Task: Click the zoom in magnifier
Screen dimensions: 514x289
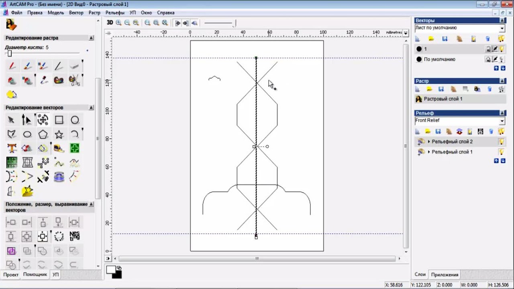Action: pyautogui.click(x=118, y=23)
